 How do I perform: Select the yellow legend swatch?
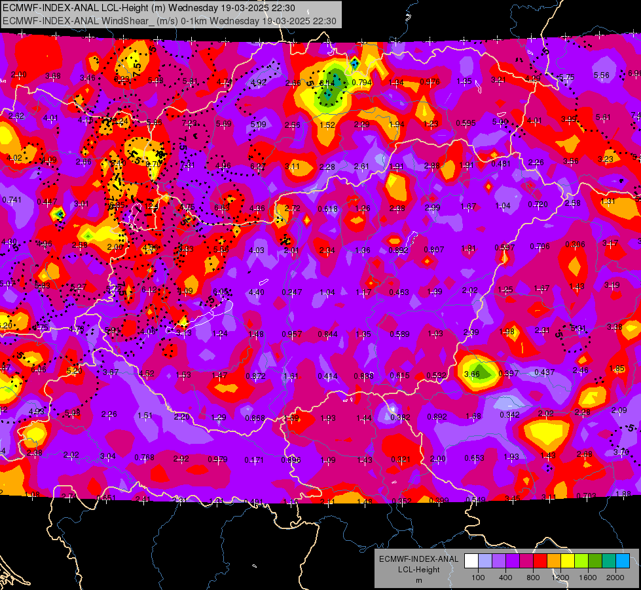pos(568,560)
